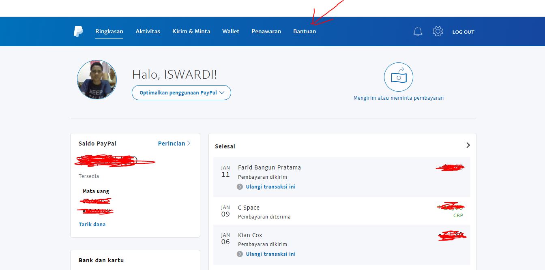Open Perincian balance details
545x270 pixels.
[x=174, y=144]
